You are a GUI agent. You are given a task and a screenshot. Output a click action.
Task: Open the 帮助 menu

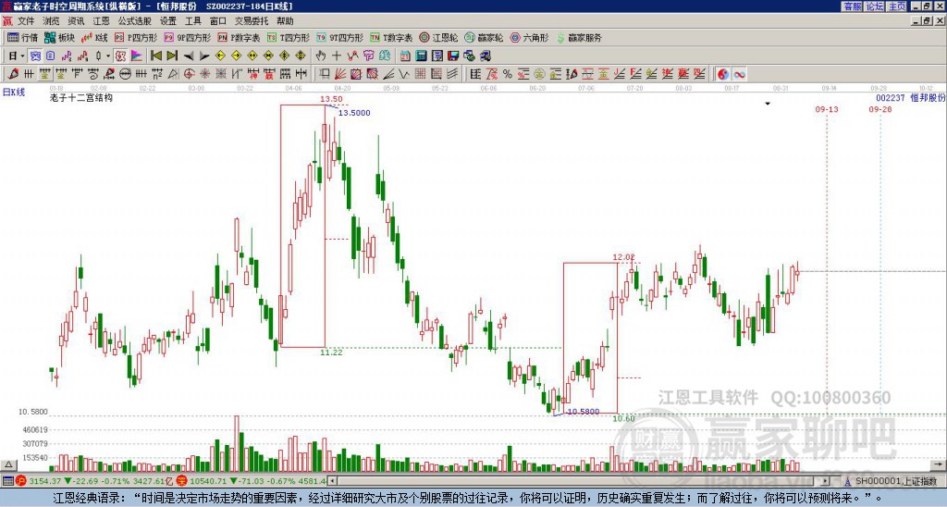[285, 21]
